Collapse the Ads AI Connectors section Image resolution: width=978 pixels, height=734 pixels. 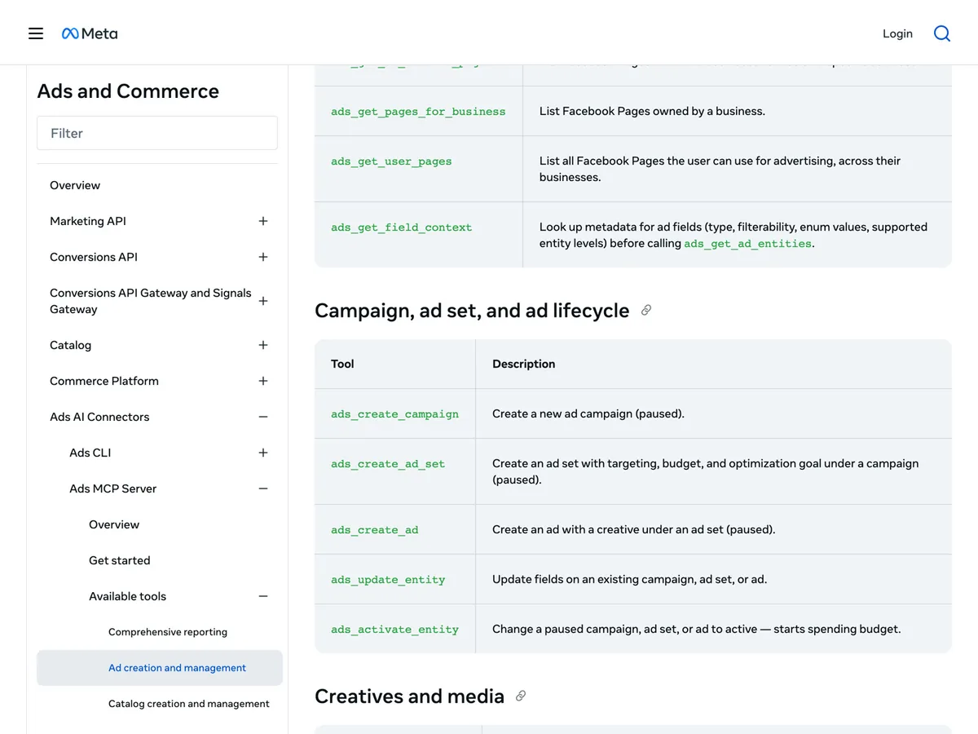[263, 417]
